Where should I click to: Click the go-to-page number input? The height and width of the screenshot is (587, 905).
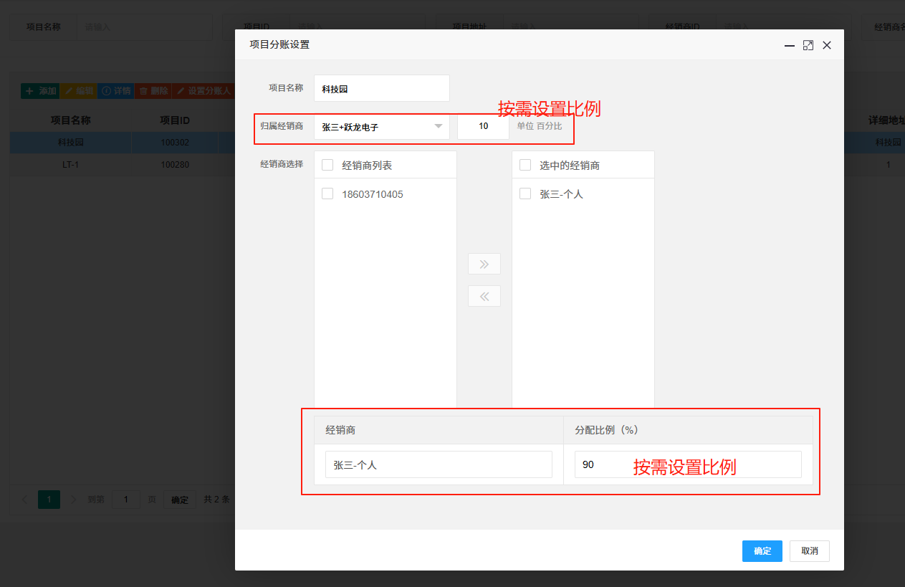(126, 500)
